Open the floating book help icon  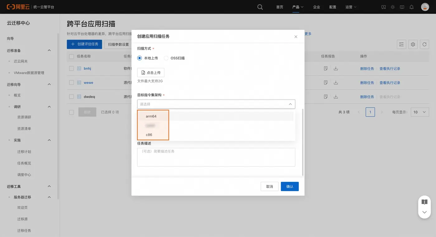tap(424, 202)
